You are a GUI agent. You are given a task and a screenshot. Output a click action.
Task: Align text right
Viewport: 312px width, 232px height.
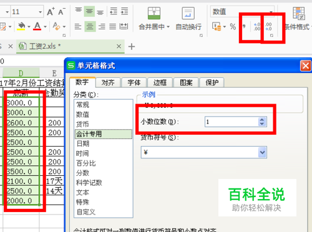(102, 27)
